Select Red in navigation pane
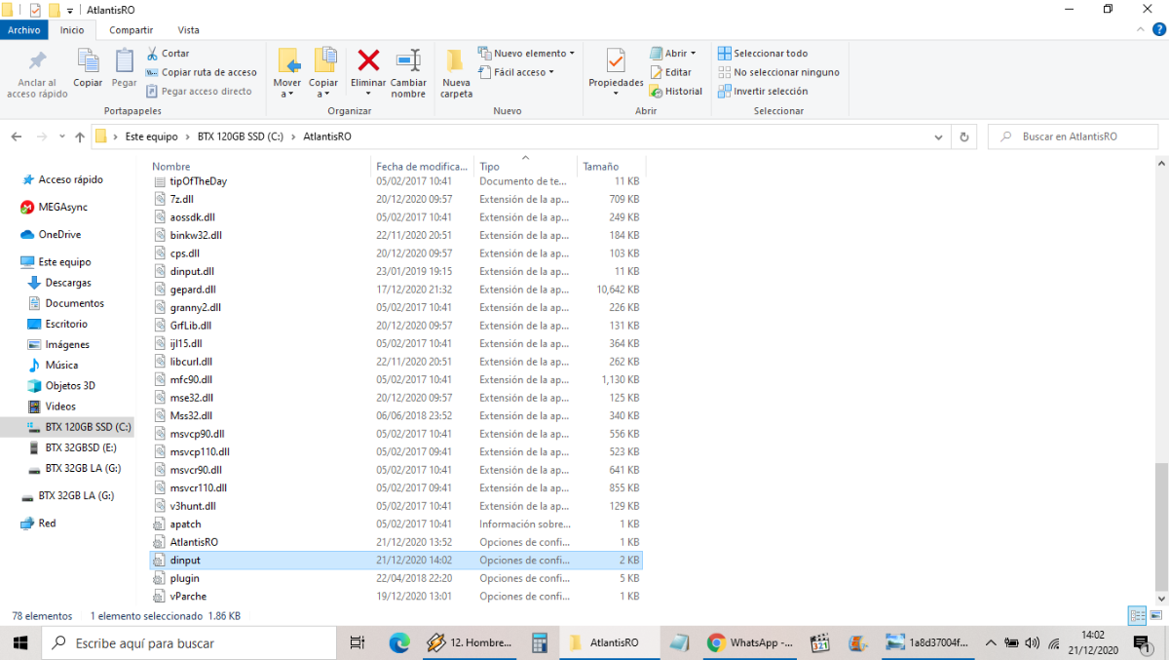1169x660 pixels. (39, 524)
